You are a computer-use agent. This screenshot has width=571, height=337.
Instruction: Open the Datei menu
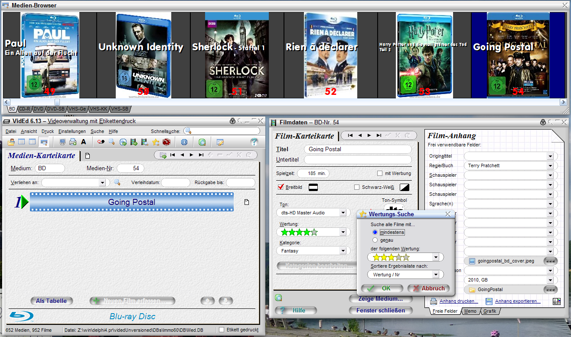11,131
